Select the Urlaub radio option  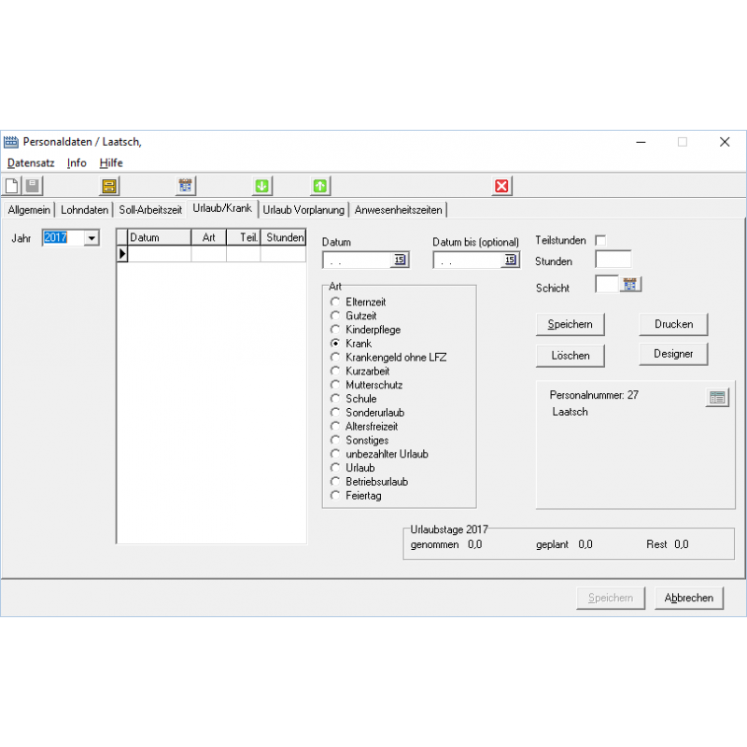[x=335, y=468]
